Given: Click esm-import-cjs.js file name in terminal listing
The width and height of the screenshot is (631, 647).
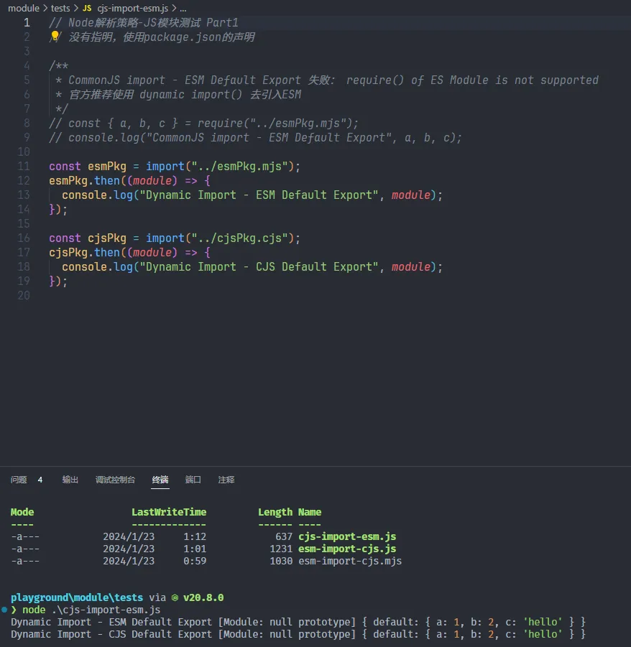Looking at the screenshot, I should [347, 549].
